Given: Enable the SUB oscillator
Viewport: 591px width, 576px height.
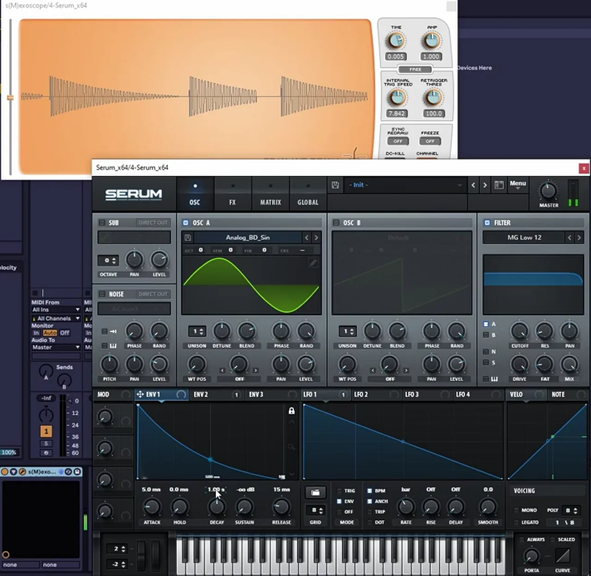Looking at the screenshot, I should 102,223.
